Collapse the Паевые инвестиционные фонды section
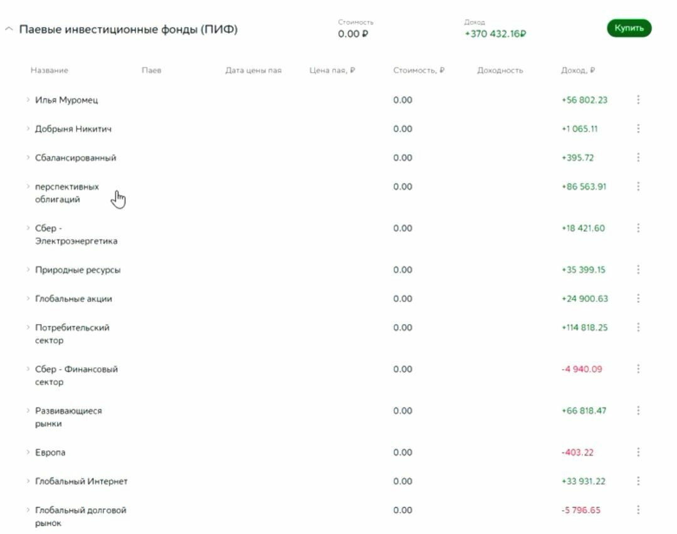 coord(9,29)
